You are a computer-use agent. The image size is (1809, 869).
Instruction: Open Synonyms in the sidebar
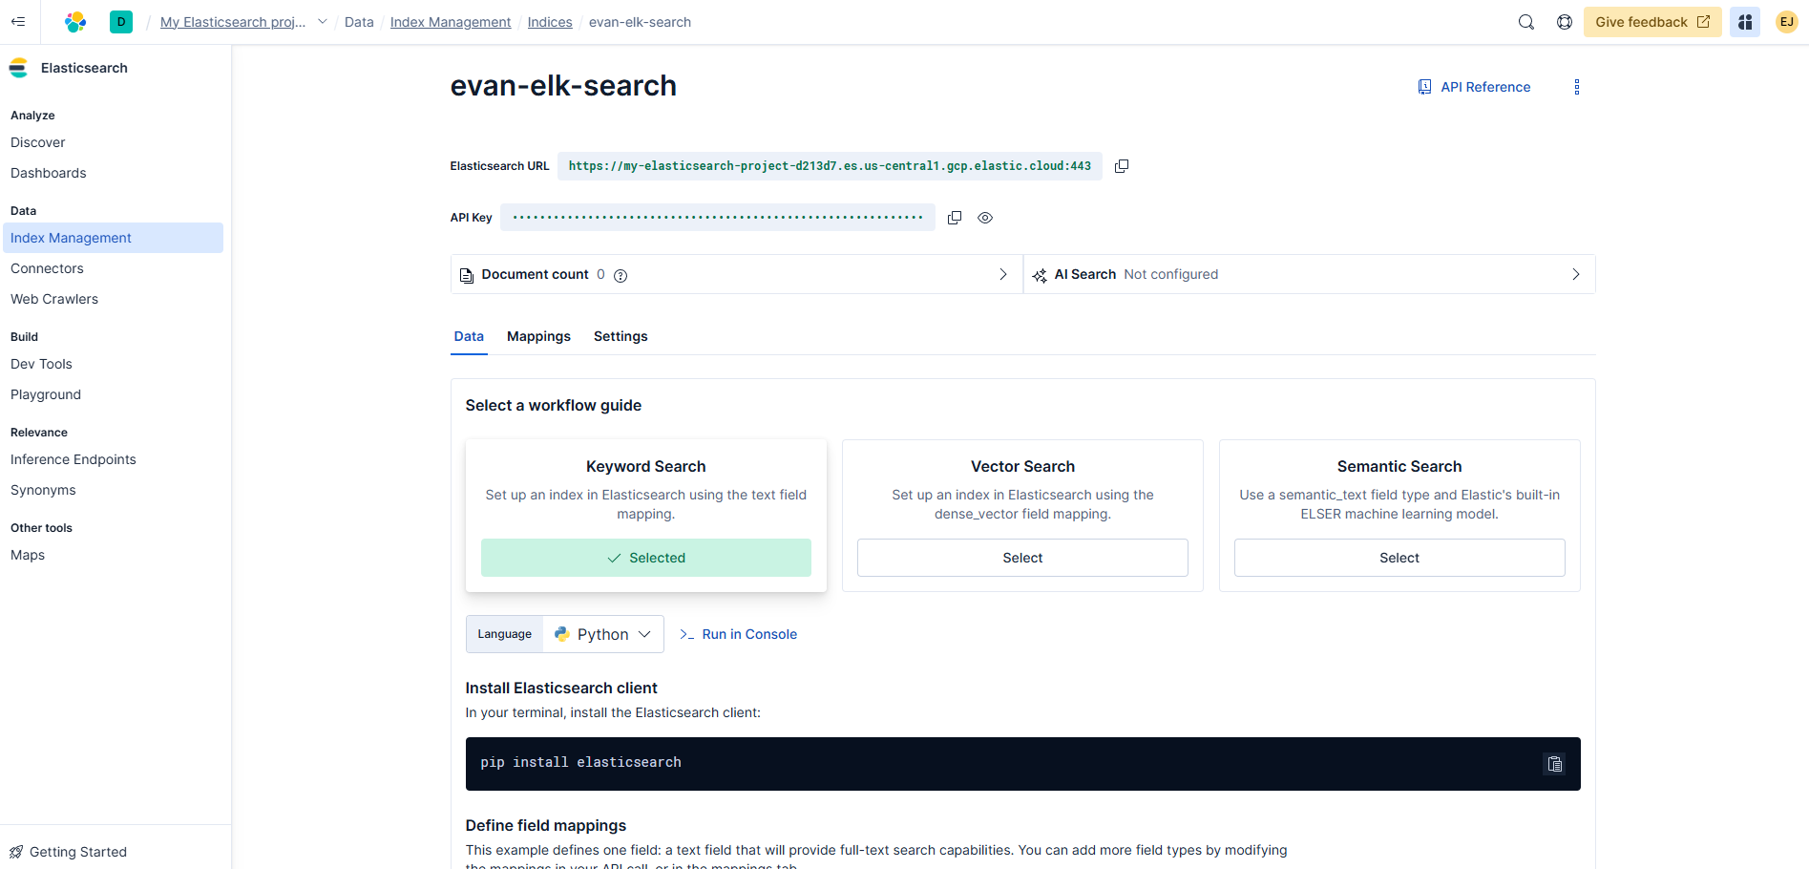pyautogui.click(x=43, y=490)
